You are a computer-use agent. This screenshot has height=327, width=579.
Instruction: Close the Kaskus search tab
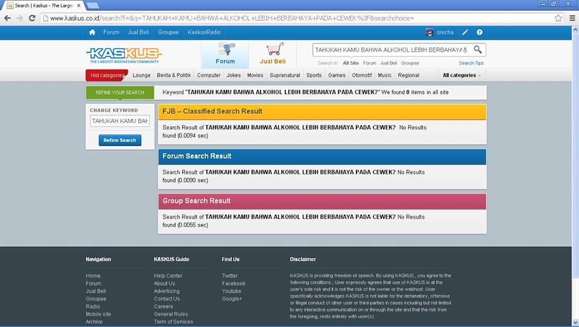78,5
